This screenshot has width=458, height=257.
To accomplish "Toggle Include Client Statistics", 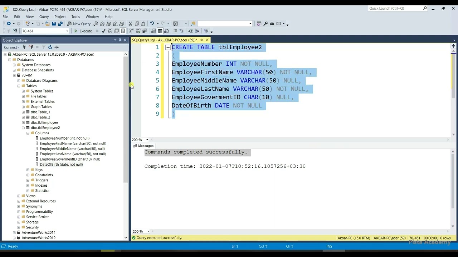I will pyautogui.click(x=145, y=31).
